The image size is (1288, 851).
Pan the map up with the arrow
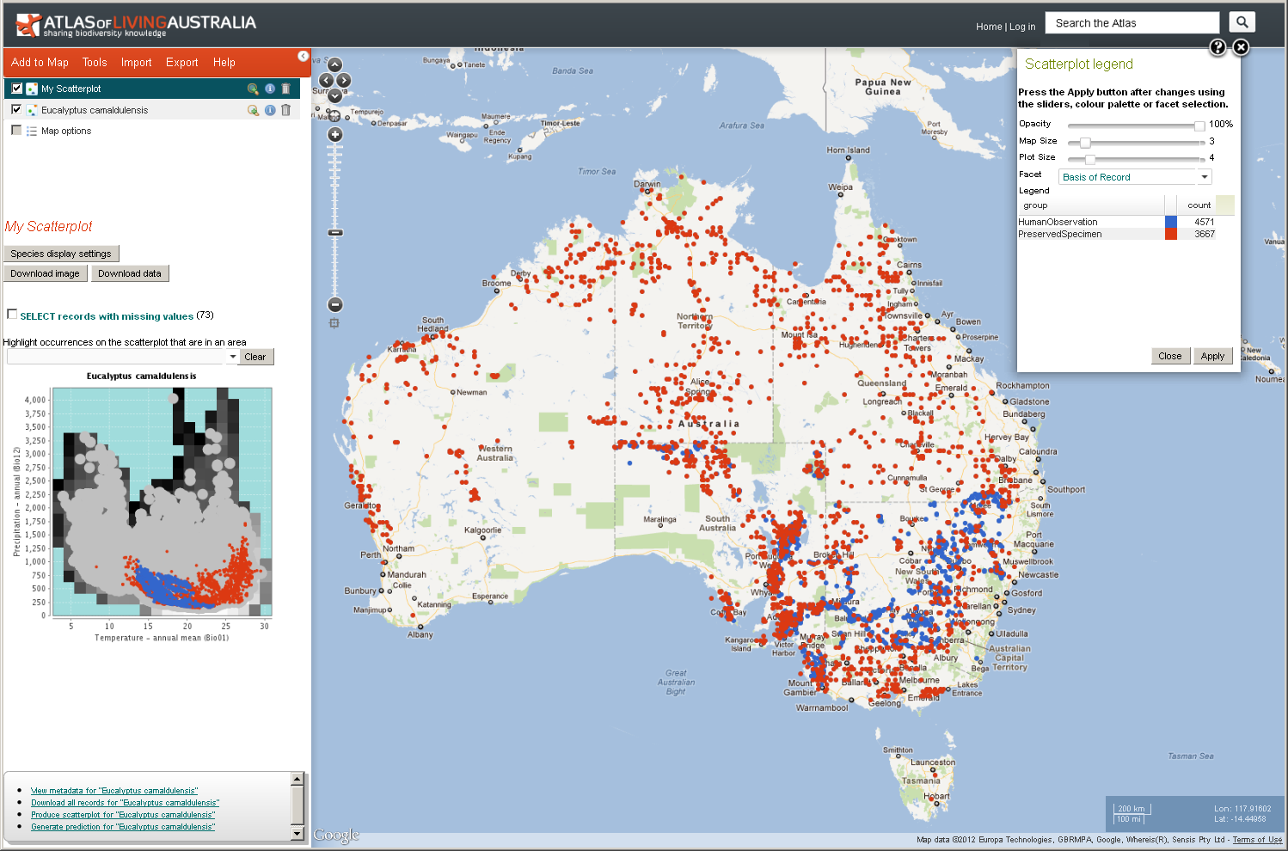(335, 65)
